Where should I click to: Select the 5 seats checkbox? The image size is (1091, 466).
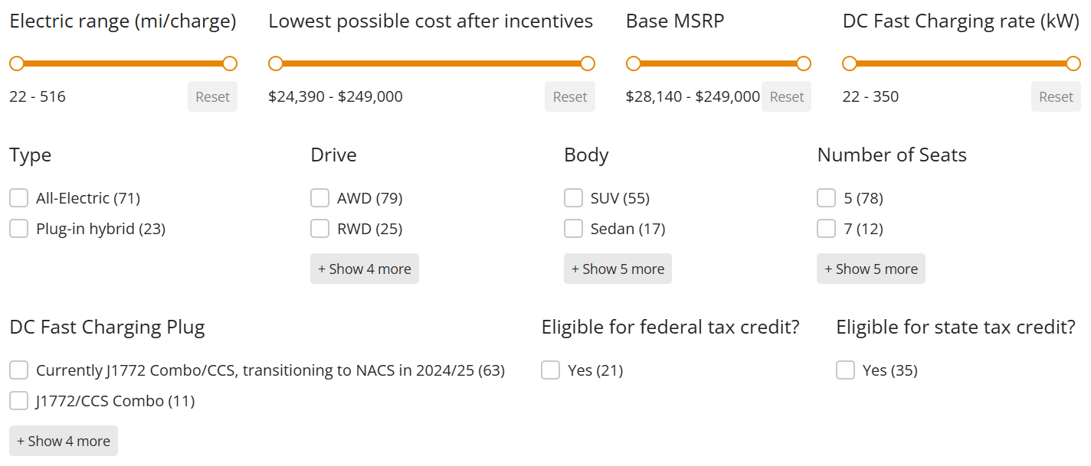tap(827, 198)
